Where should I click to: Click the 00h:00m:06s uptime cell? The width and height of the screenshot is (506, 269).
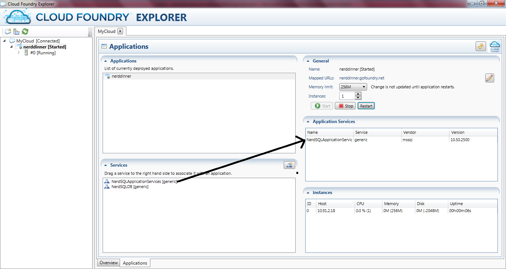click(460, 211)
